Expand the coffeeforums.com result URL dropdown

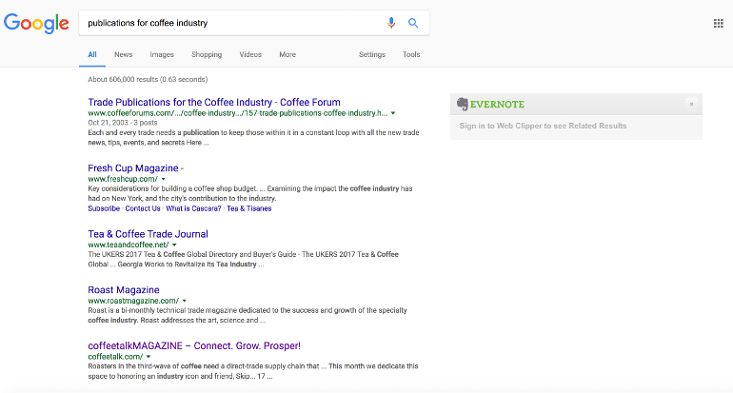[393, 113]
